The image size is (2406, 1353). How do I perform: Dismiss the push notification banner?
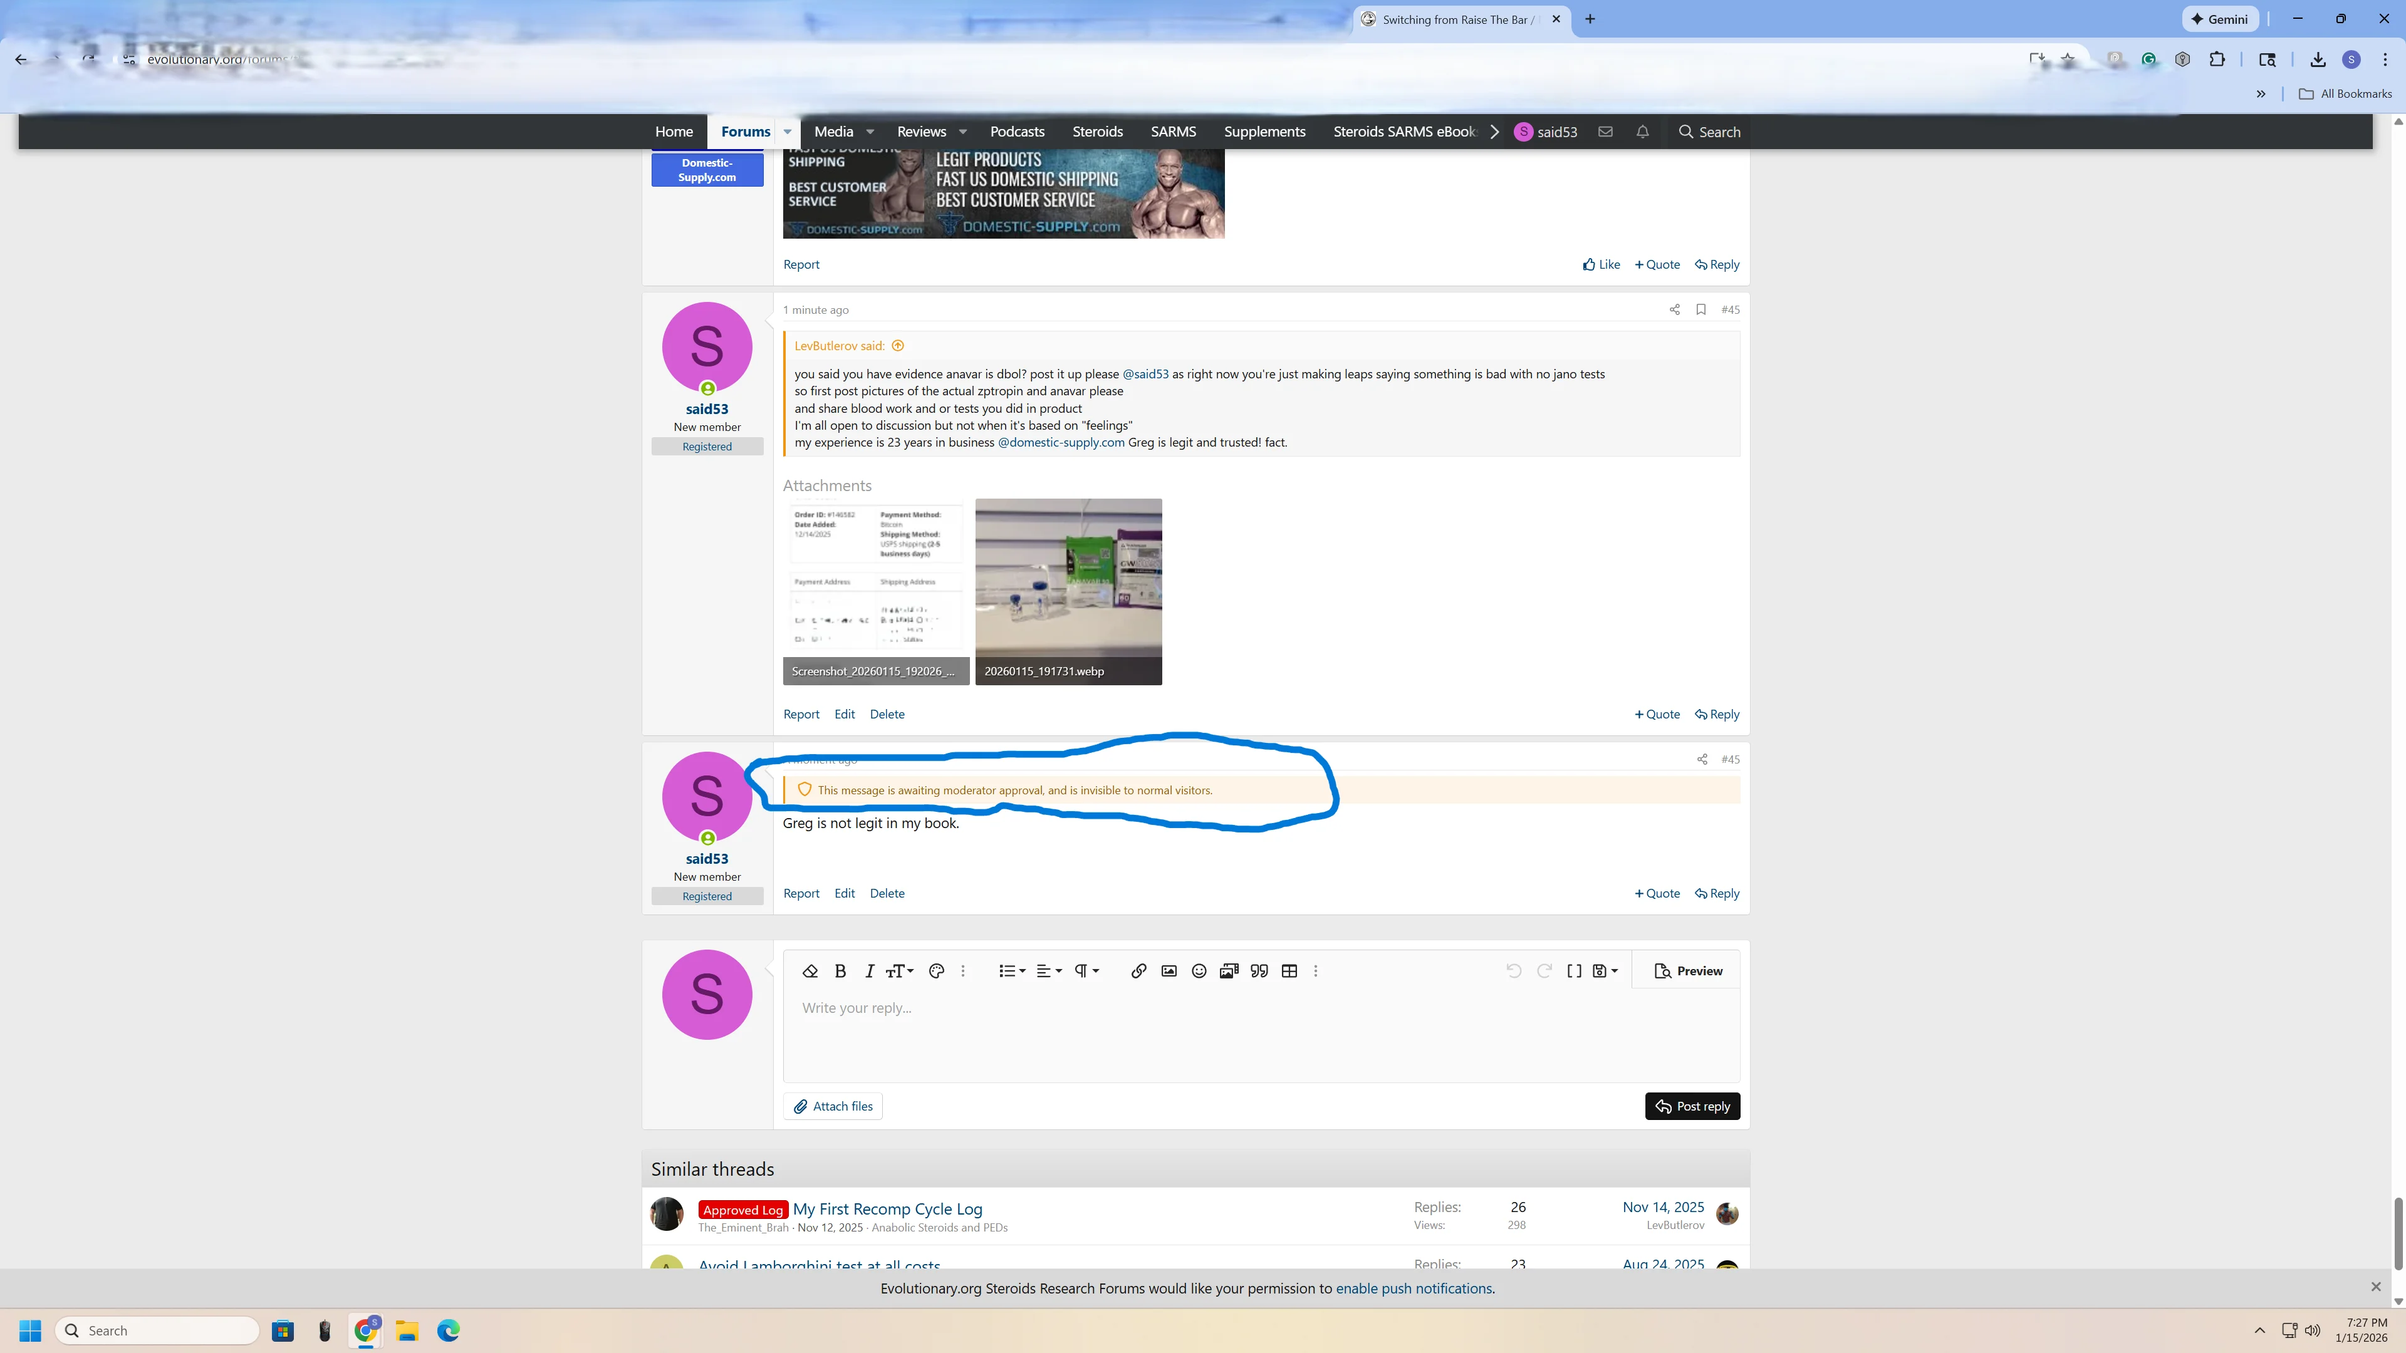coord(2376,1287)
